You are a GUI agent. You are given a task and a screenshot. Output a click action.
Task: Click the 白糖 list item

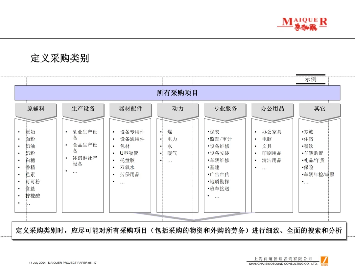tap(30, 160)
